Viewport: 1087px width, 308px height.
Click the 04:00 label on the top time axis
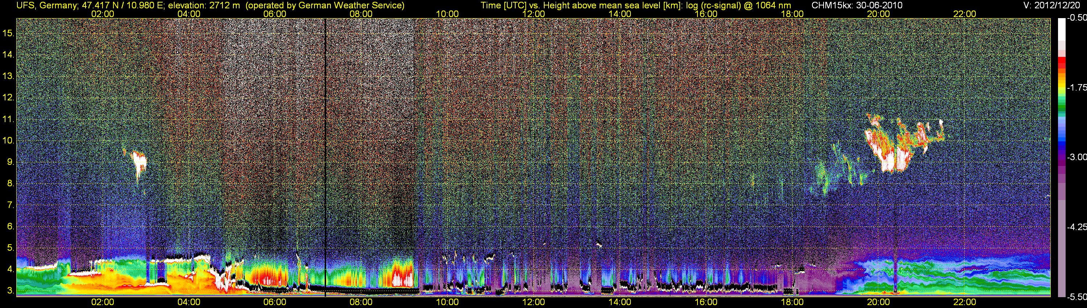coord(189,14)
